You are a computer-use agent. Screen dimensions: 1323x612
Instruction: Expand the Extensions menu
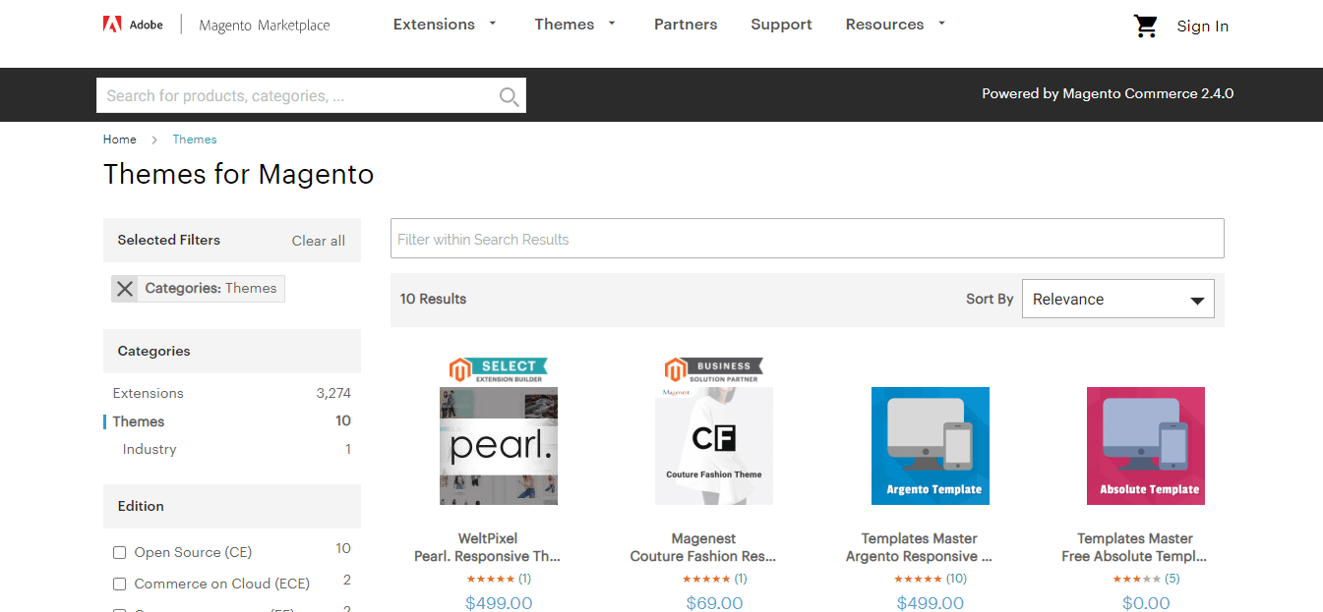click(445, 25)
